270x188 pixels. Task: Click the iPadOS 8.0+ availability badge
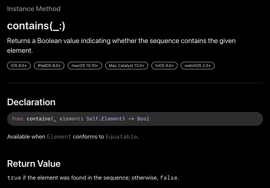[x=49, y=66]
